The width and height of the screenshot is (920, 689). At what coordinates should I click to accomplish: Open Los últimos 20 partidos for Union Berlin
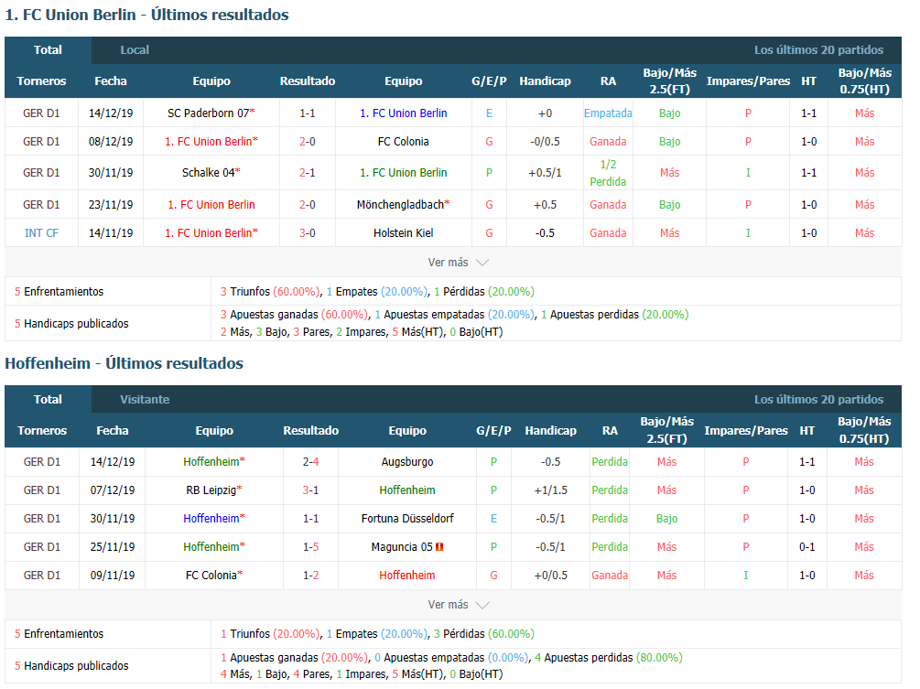point(818,49)
